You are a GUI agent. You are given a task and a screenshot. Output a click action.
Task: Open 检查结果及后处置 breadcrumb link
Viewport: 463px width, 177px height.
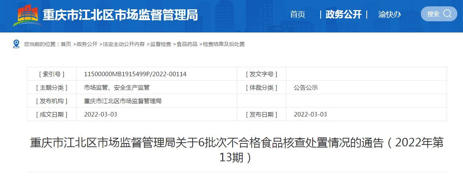point(223,44)
